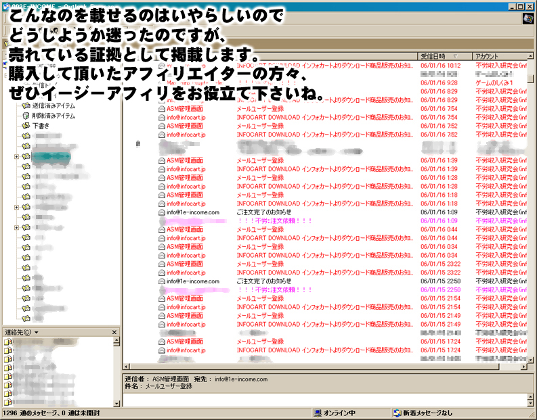This screenshot has height=420, width=537.
Task: Click message list scrollbar down arrow
Action: pos(530,360)
